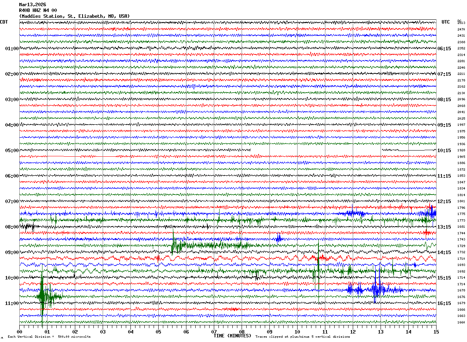Click the data gap in the 05:00 black trace
Screen dimensions: 467x342
pyautogui.click(x=316, y=150)
